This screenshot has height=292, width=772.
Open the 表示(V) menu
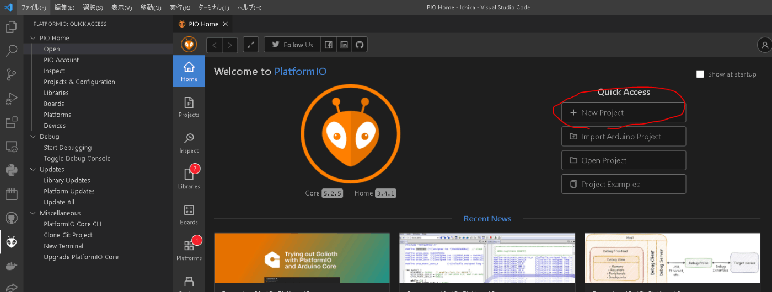pos(121,8)
